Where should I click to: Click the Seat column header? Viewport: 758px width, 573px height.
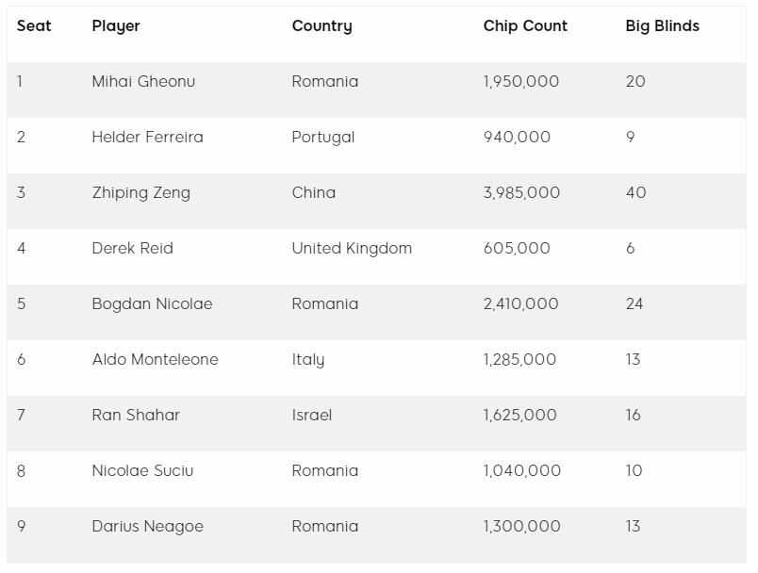34,26
